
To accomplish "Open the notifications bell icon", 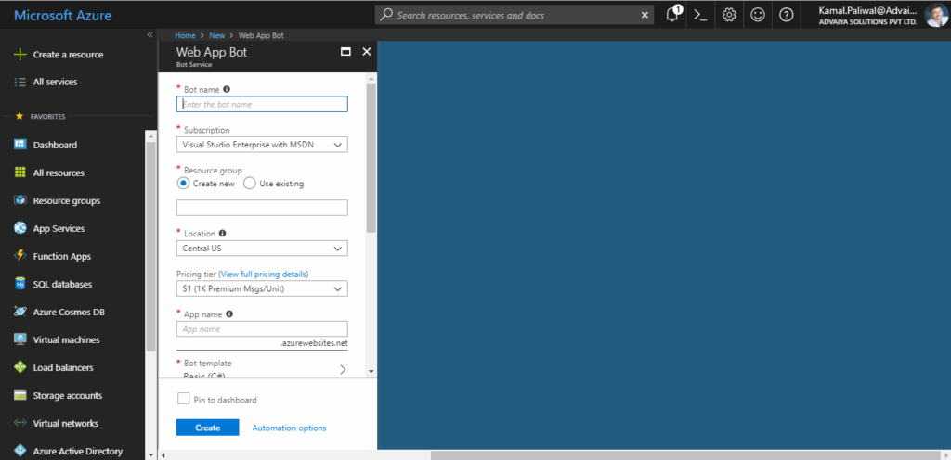I will [672, 15].
